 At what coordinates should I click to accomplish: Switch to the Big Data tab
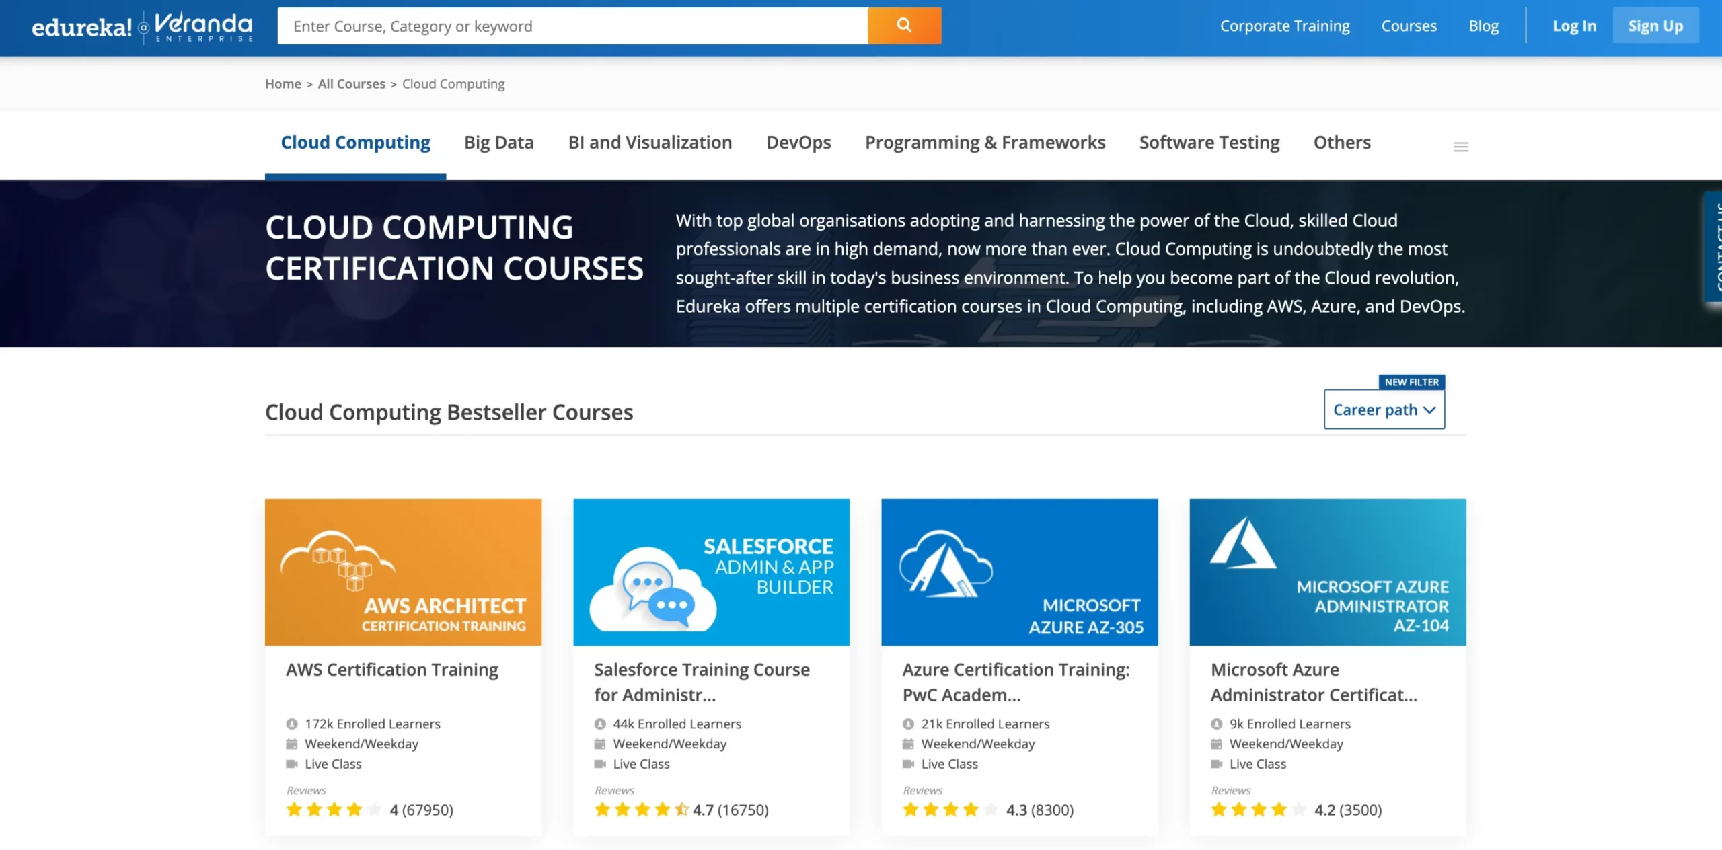pos(498,143)
